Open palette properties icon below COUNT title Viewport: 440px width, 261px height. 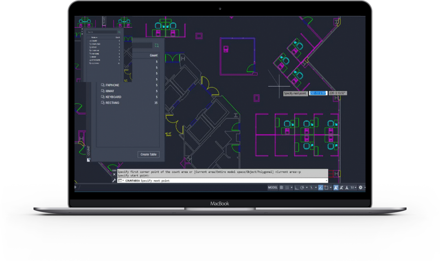tap(88, 160)
